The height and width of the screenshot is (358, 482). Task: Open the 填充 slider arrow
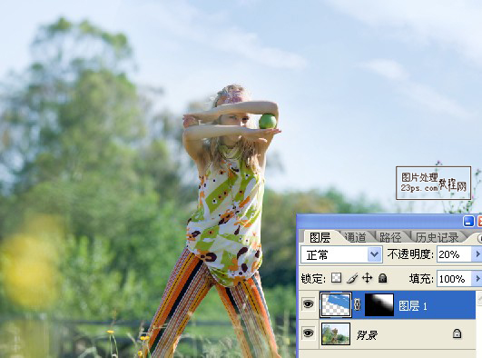477,279
